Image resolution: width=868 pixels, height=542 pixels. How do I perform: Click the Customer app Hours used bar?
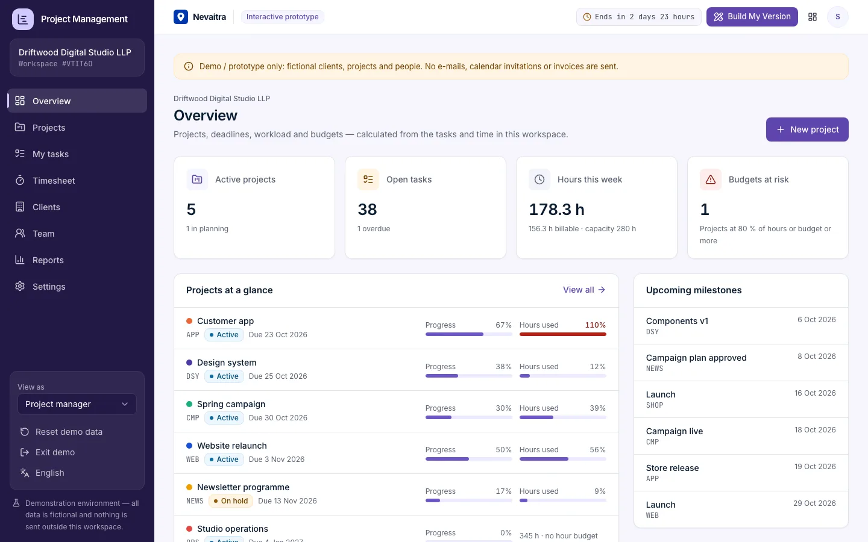click(563, 334)
